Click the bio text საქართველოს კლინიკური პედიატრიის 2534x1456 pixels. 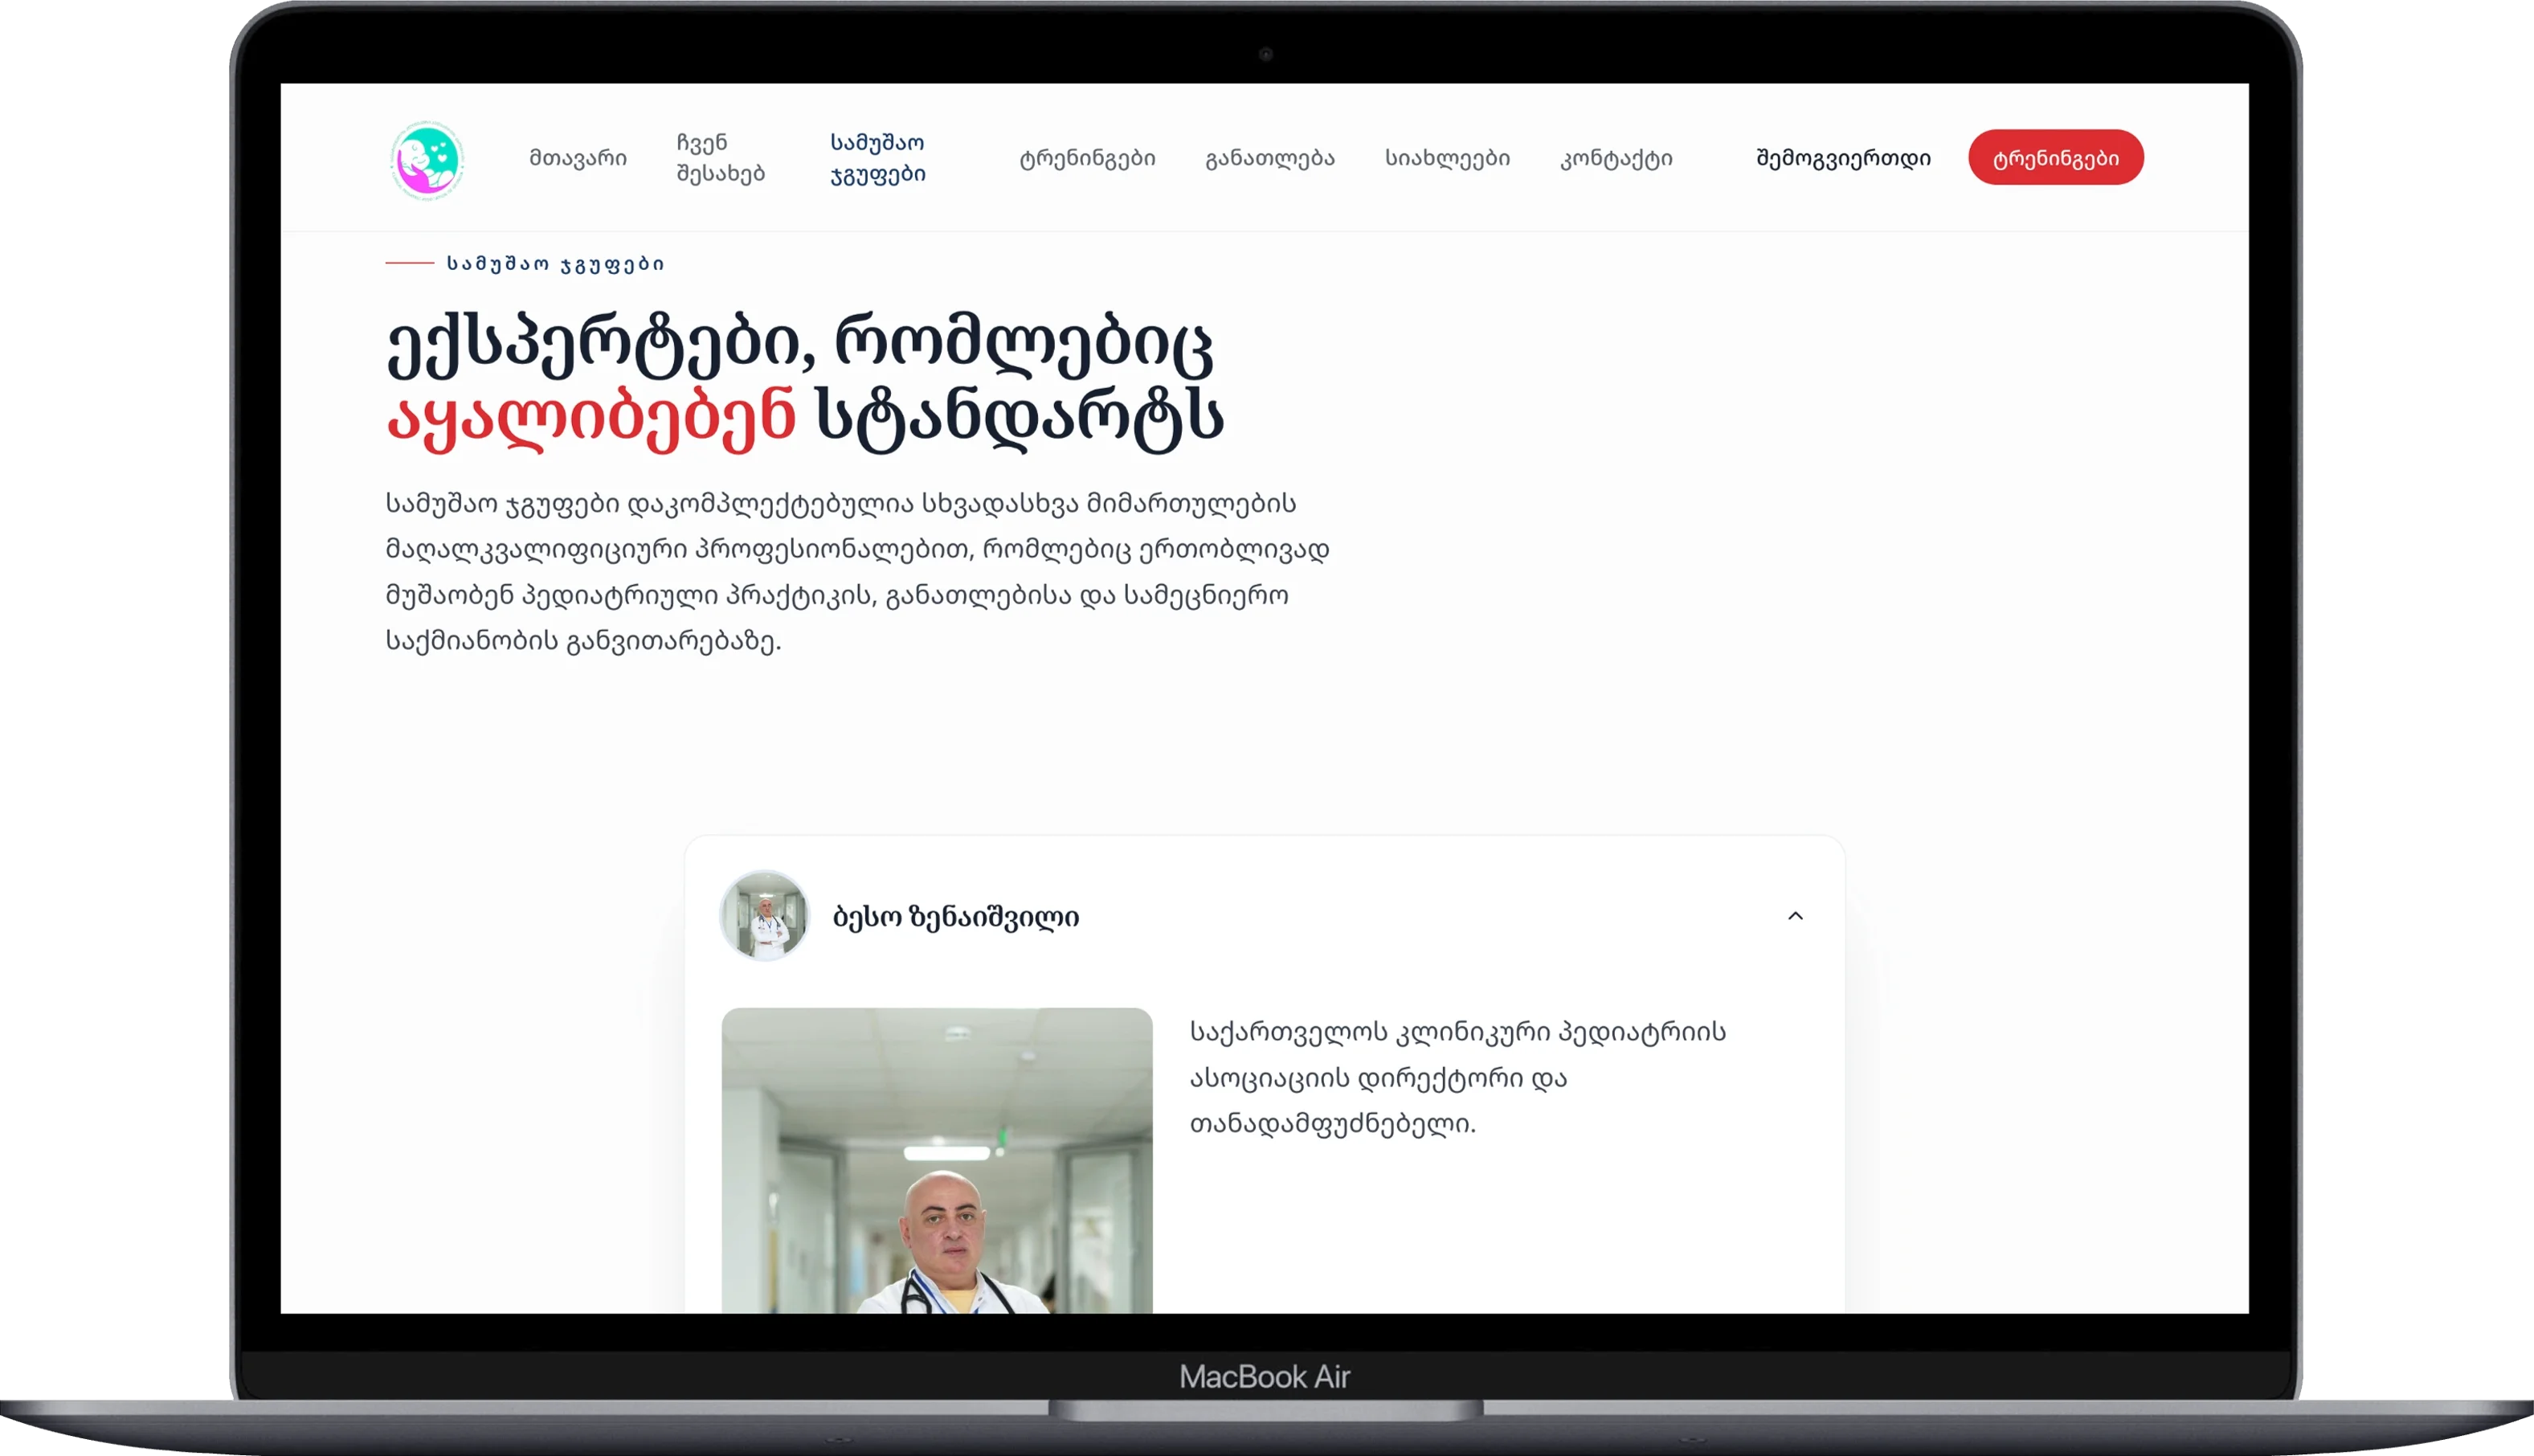(1457, 1032)
